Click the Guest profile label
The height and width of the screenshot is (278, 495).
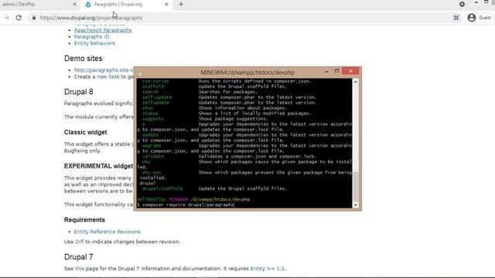click(x=485, y=18)
